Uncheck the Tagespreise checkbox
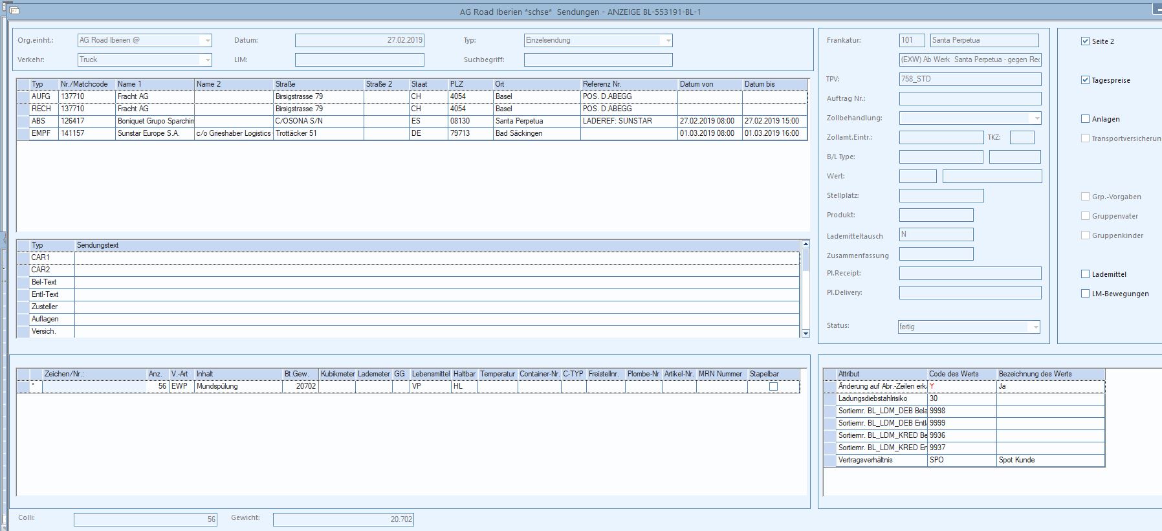Screen dimensions: 1162x531 (1085, 80)
